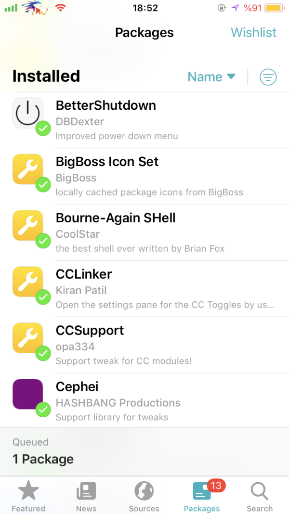Open the Bourne-Again SHell package entry
This screenshot has height=514, width=289.
coord(144,232)
